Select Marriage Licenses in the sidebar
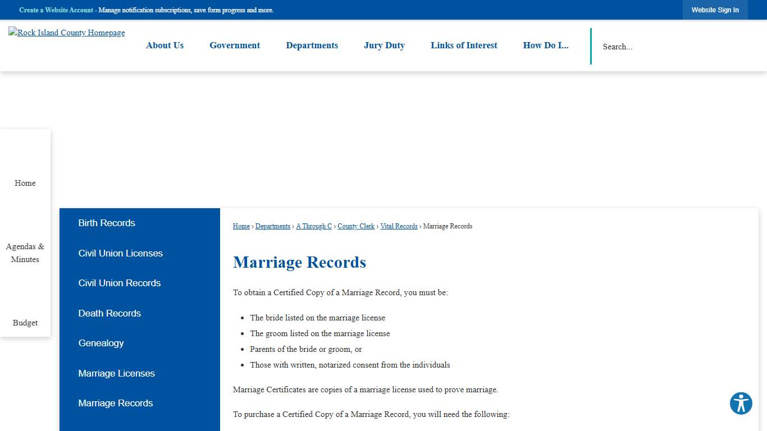Image resolution: width=767 pixels, height=431 pixels. (116, 373)
